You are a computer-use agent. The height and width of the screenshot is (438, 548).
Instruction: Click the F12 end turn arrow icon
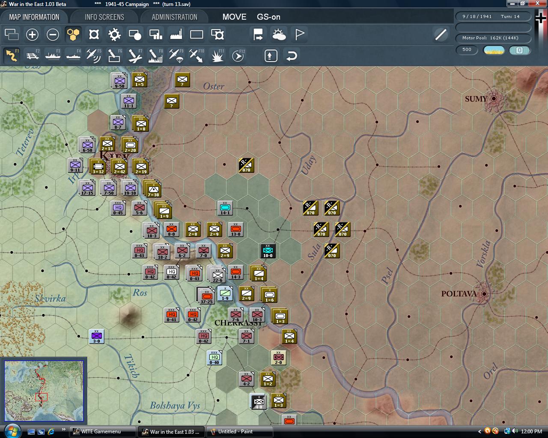click(x=238, y=56)
